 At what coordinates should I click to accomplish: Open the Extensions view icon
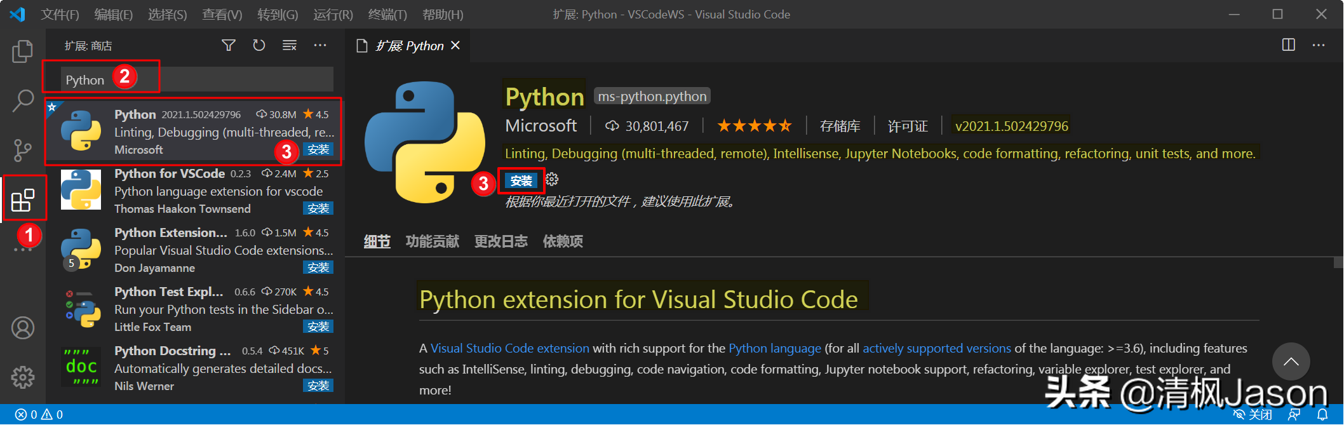point(23,200)
